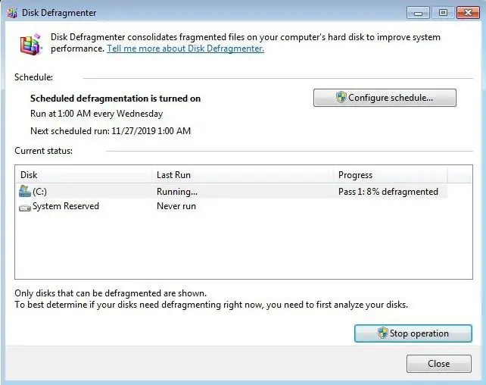Close the Disk Defragmenter dialog
This screenshot has height=385, width=486.
(439, 364)
